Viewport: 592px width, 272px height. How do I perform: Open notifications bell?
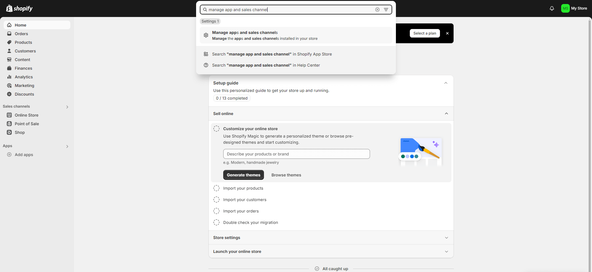(552, 8)
